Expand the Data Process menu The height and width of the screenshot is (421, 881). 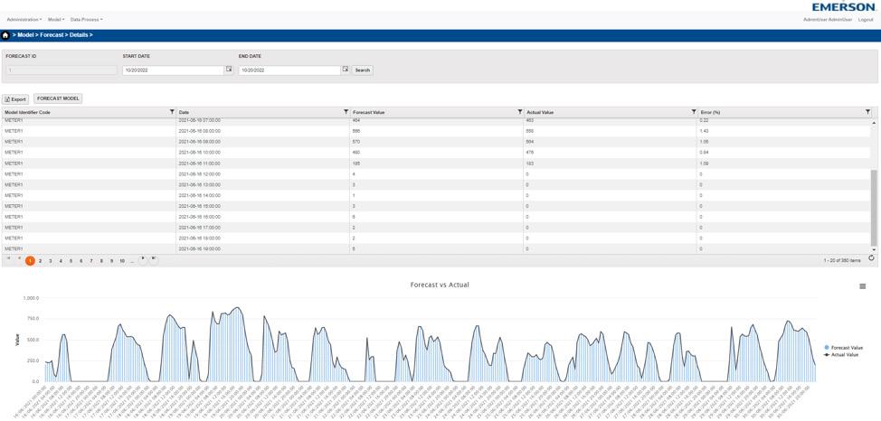[87, 20]
